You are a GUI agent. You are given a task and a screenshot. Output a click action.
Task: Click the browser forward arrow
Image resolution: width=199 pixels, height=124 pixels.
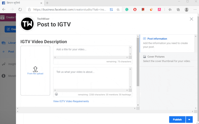tap(12, 9)
